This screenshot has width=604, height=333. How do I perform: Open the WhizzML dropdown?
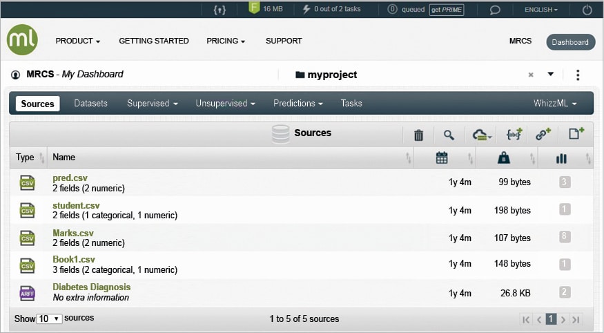pyautogui.click(x=555, y=104)
